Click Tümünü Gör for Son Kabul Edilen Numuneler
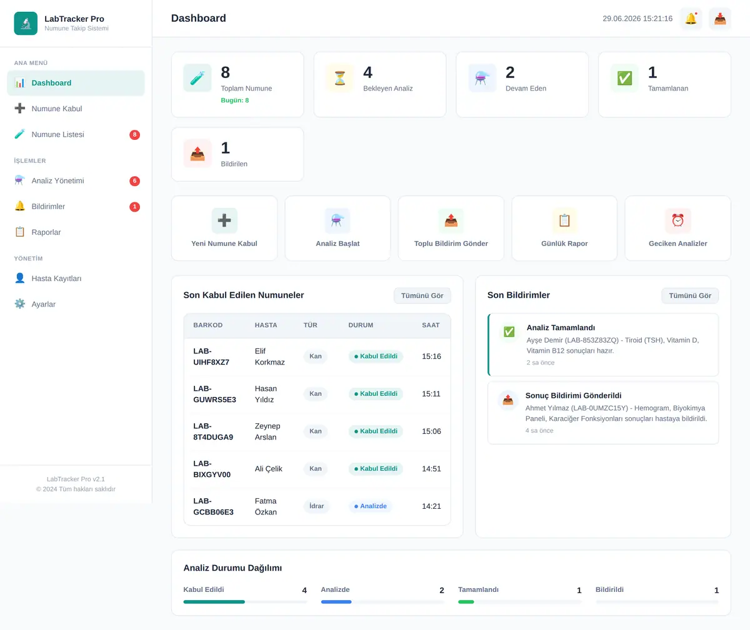Image resolution: width=750 pixels, height=630 pixels. pos(422,296)
